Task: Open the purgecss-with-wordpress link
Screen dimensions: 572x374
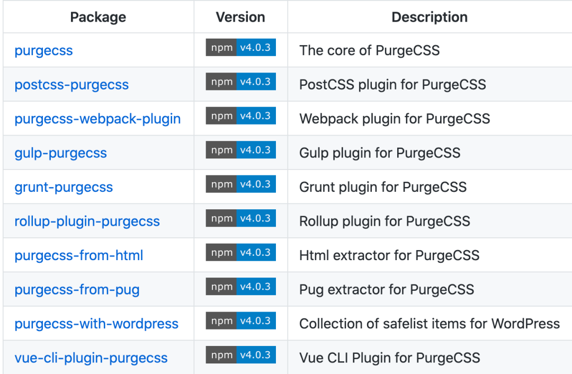Action: point(96,324)
